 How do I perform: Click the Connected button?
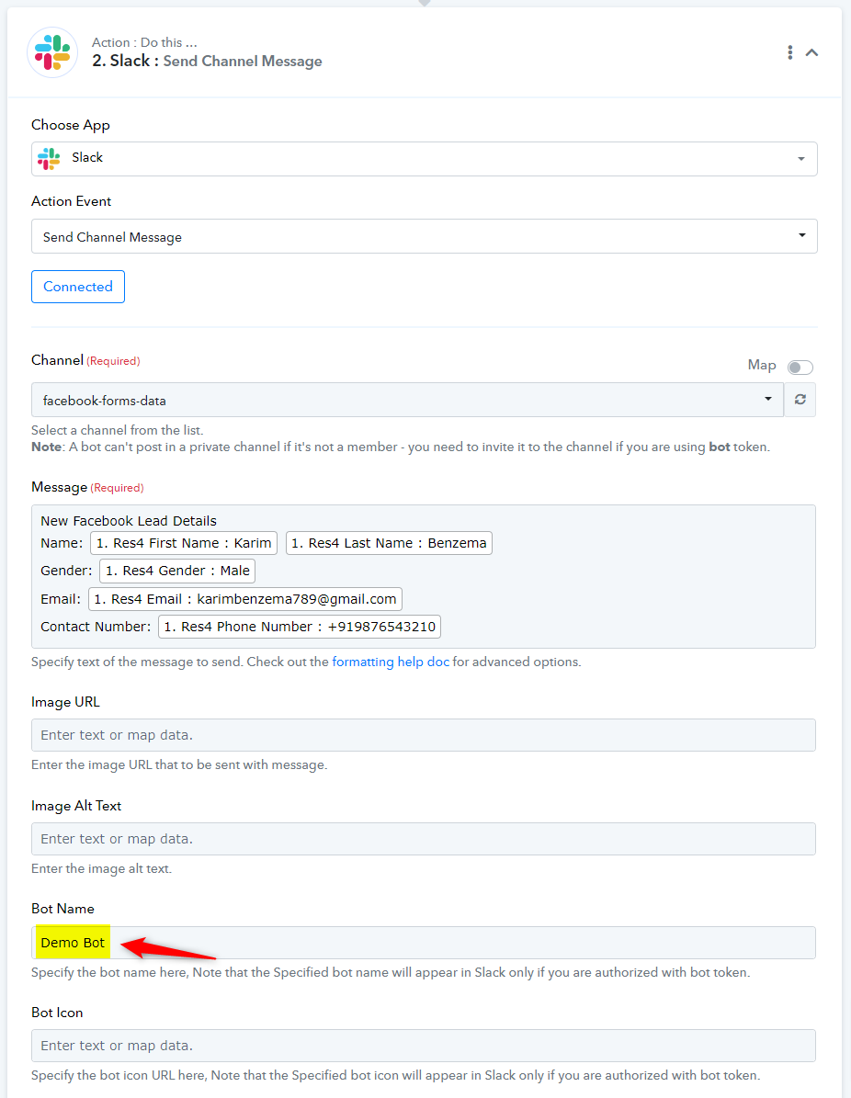(78, 287)
